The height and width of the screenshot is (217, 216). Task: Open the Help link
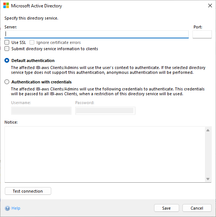(16, 208)
